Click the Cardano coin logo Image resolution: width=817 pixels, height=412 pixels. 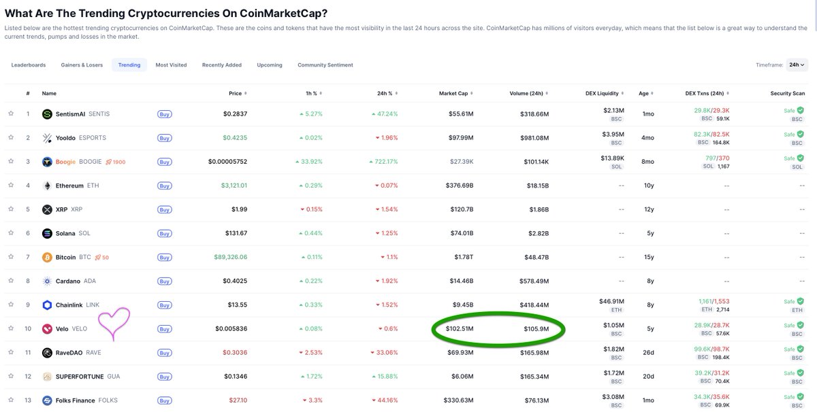pos(47,281)
